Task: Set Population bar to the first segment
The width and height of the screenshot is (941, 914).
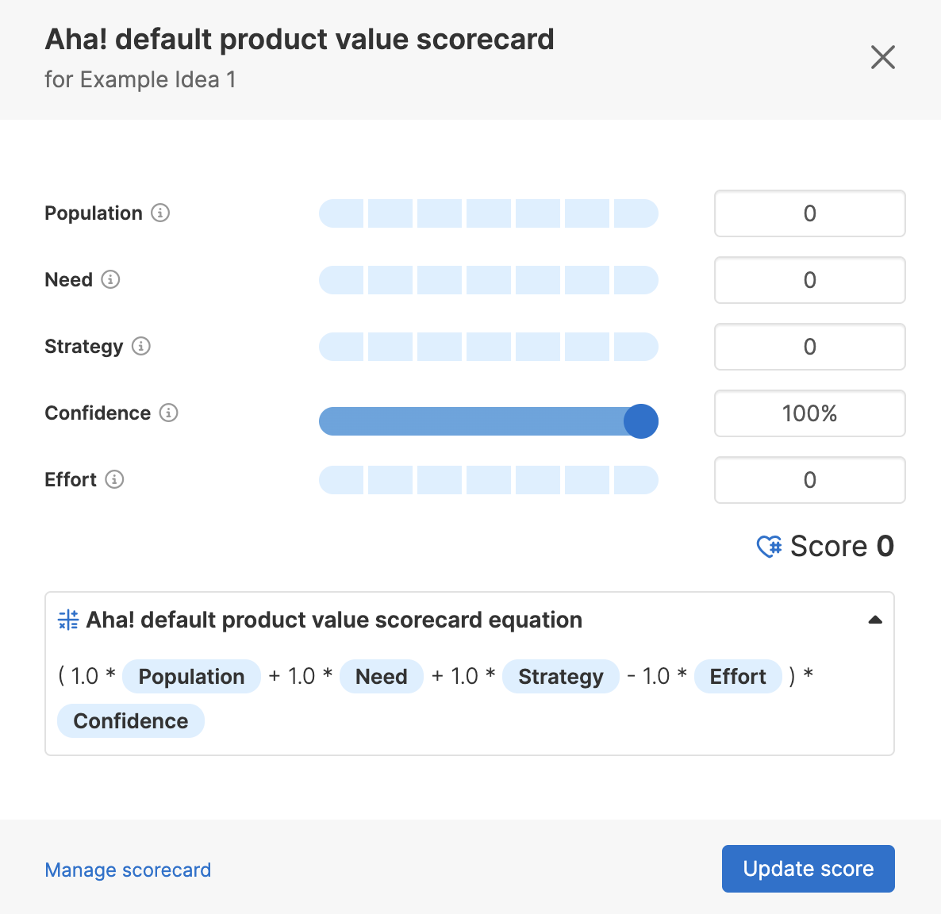Action: click(342, 213)
